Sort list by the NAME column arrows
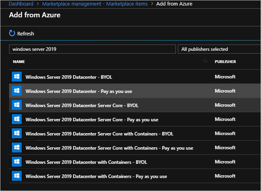The height and width of the screenshot is (191, 261). [x=205, y=61]
